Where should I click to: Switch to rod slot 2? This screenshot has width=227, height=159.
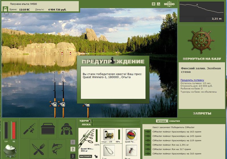pyautogui.click(x=73, y=149)
